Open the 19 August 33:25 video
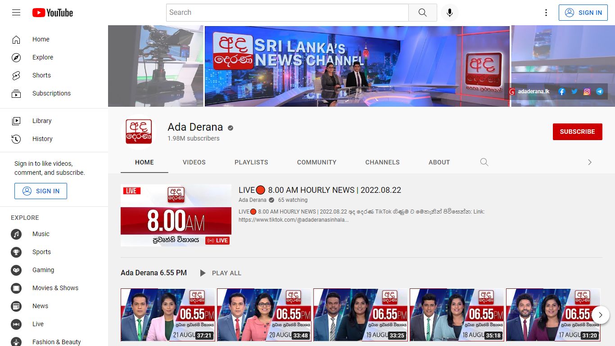Viewport: 615px width, 346px height. (361, 315)
